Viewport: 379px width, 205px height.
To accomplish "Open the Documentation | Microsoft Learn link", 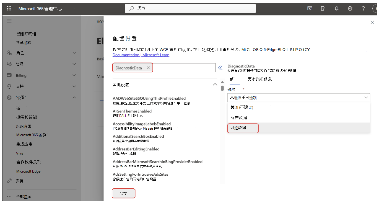I will [x=141, y=55].
